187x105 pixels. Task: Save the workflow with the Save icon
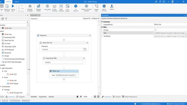tap(2, 8)
